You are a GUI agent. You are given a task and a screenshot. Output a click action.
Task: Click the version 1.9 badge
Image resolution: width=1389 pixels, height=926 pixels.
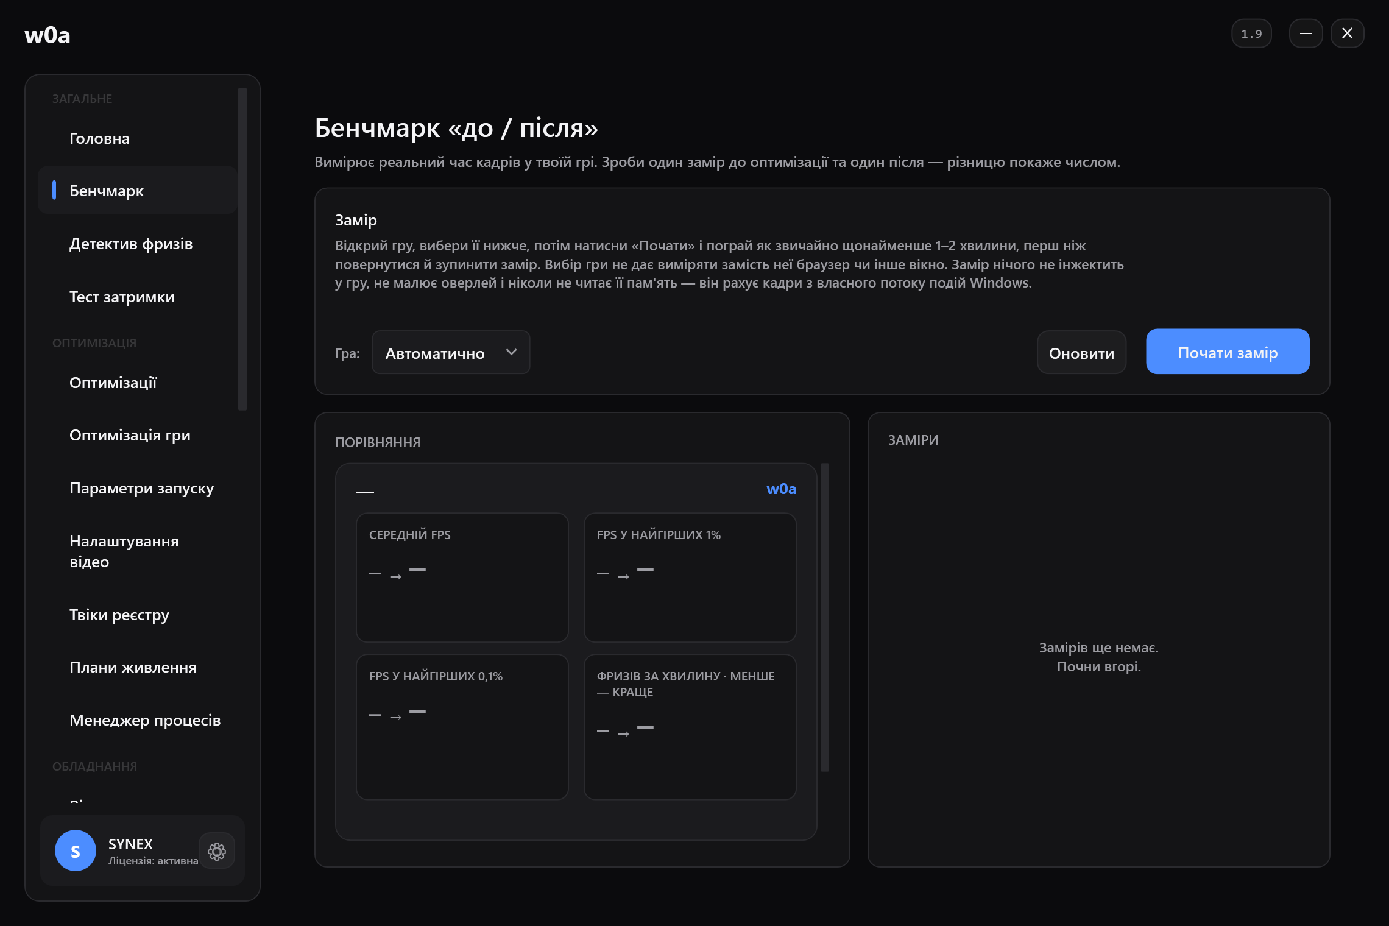coord(1251,34)
